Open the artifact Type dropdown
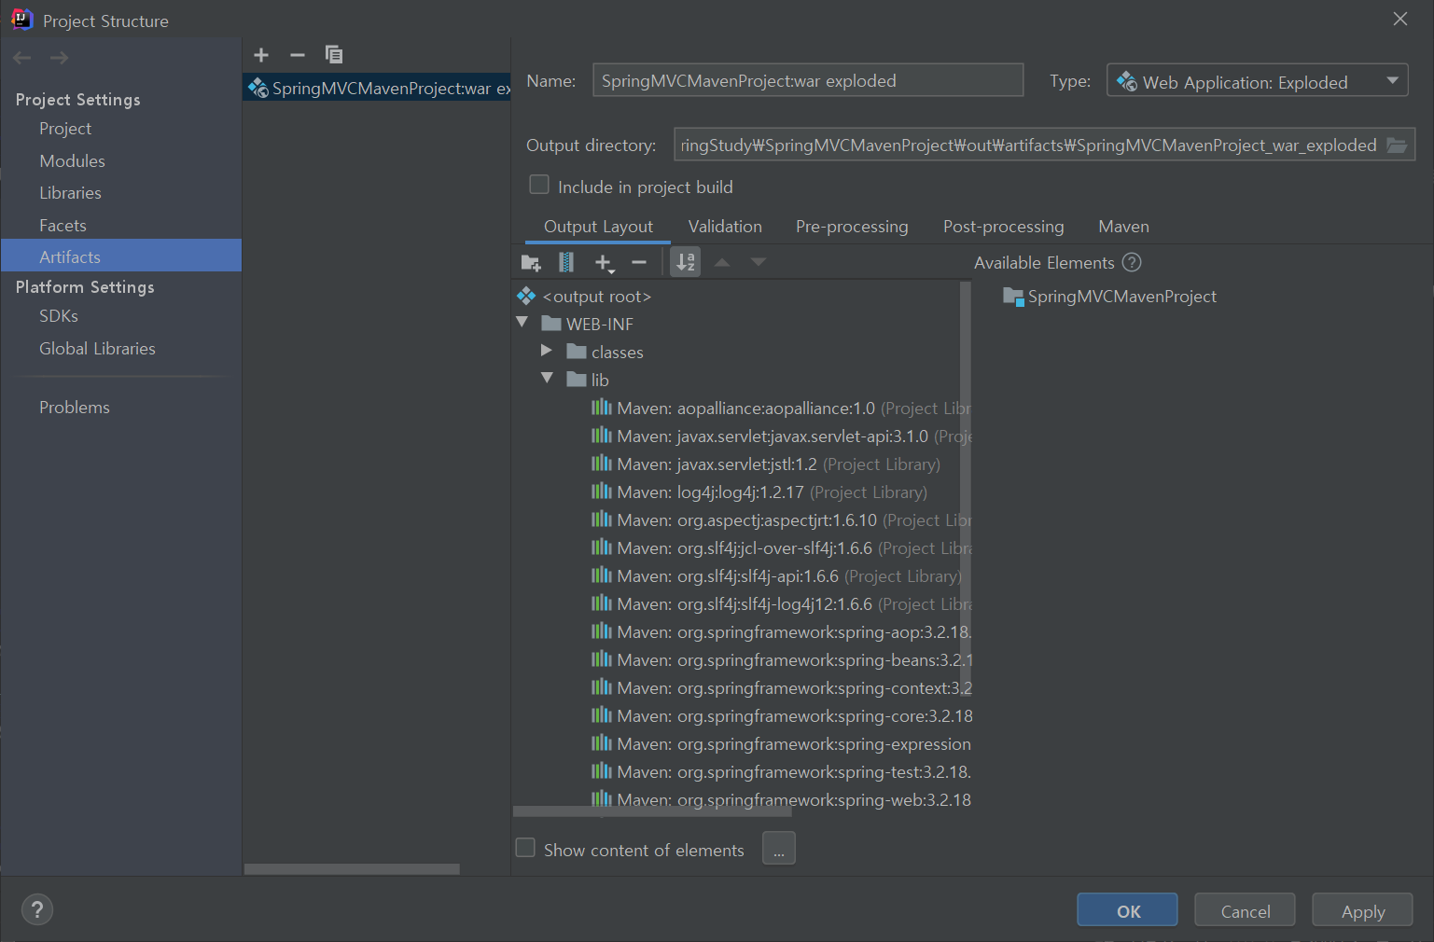Screen dimensions: 1434x942 [x=1257, y=81]
